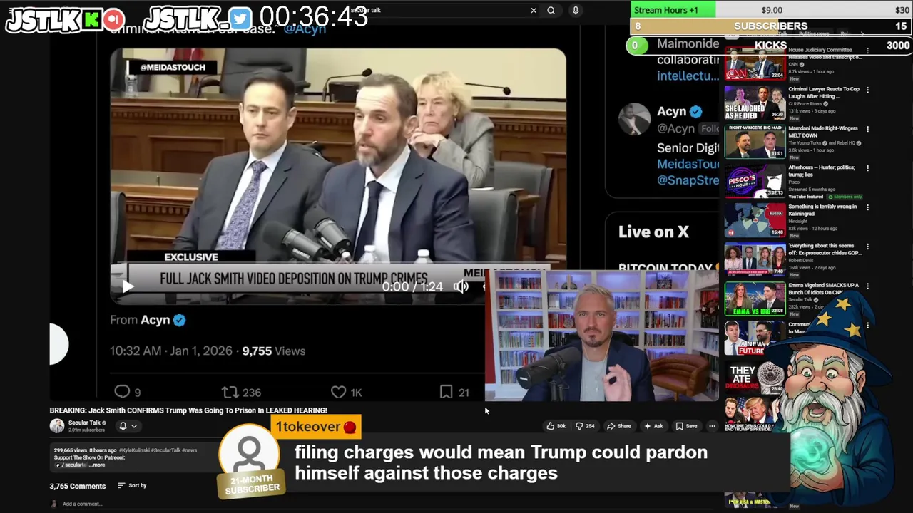This screenshot has height=513, width=913.
Task: Expand video description with ...more
Action: 97,465
